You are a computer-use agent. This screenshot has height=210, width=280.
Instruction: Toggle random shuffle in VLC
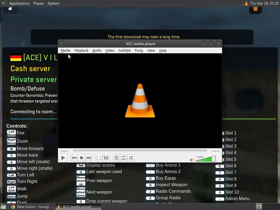131,158
